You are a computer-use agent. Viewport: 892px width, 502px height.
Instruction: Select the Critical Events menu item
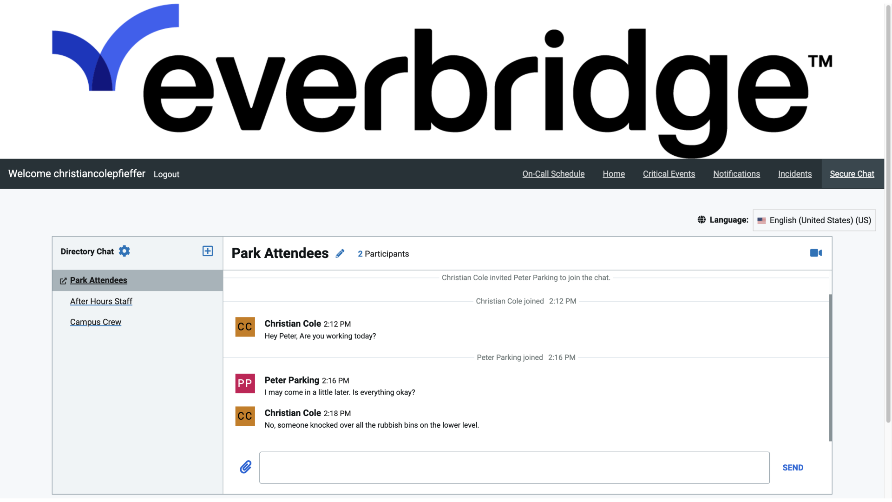pos(669,173)
